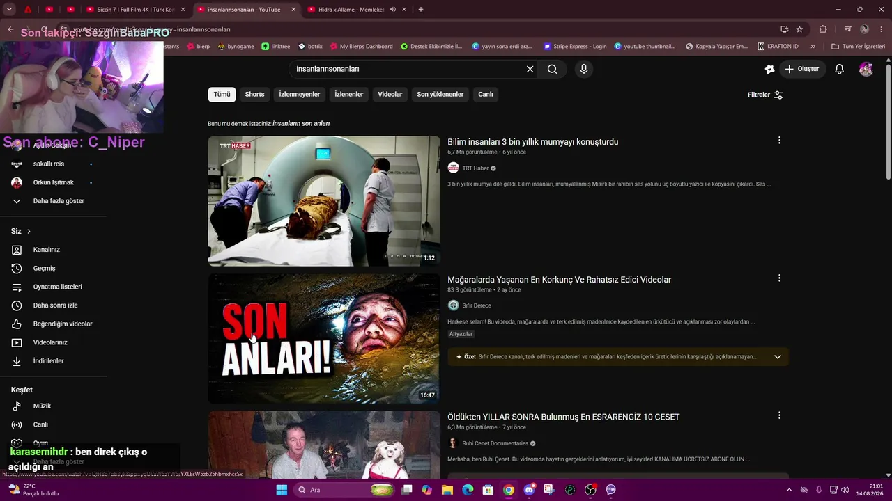Go back with the browser back arrow
The height and width of the screenshot is (501, 892).
click(x=10, y=29)
